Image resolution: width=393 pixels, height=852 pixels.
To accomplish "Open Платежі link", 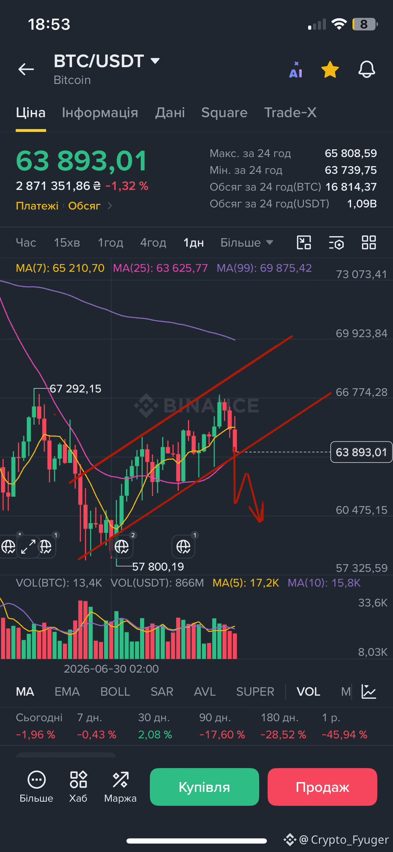I will (x=37, y=206).
